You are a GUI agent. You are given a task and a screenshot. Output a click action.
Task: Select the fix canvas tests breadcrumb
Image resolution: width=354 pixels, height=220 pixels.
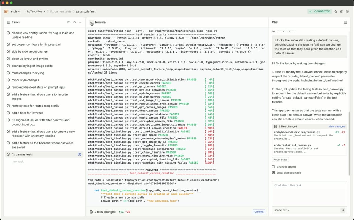point(61,11)
